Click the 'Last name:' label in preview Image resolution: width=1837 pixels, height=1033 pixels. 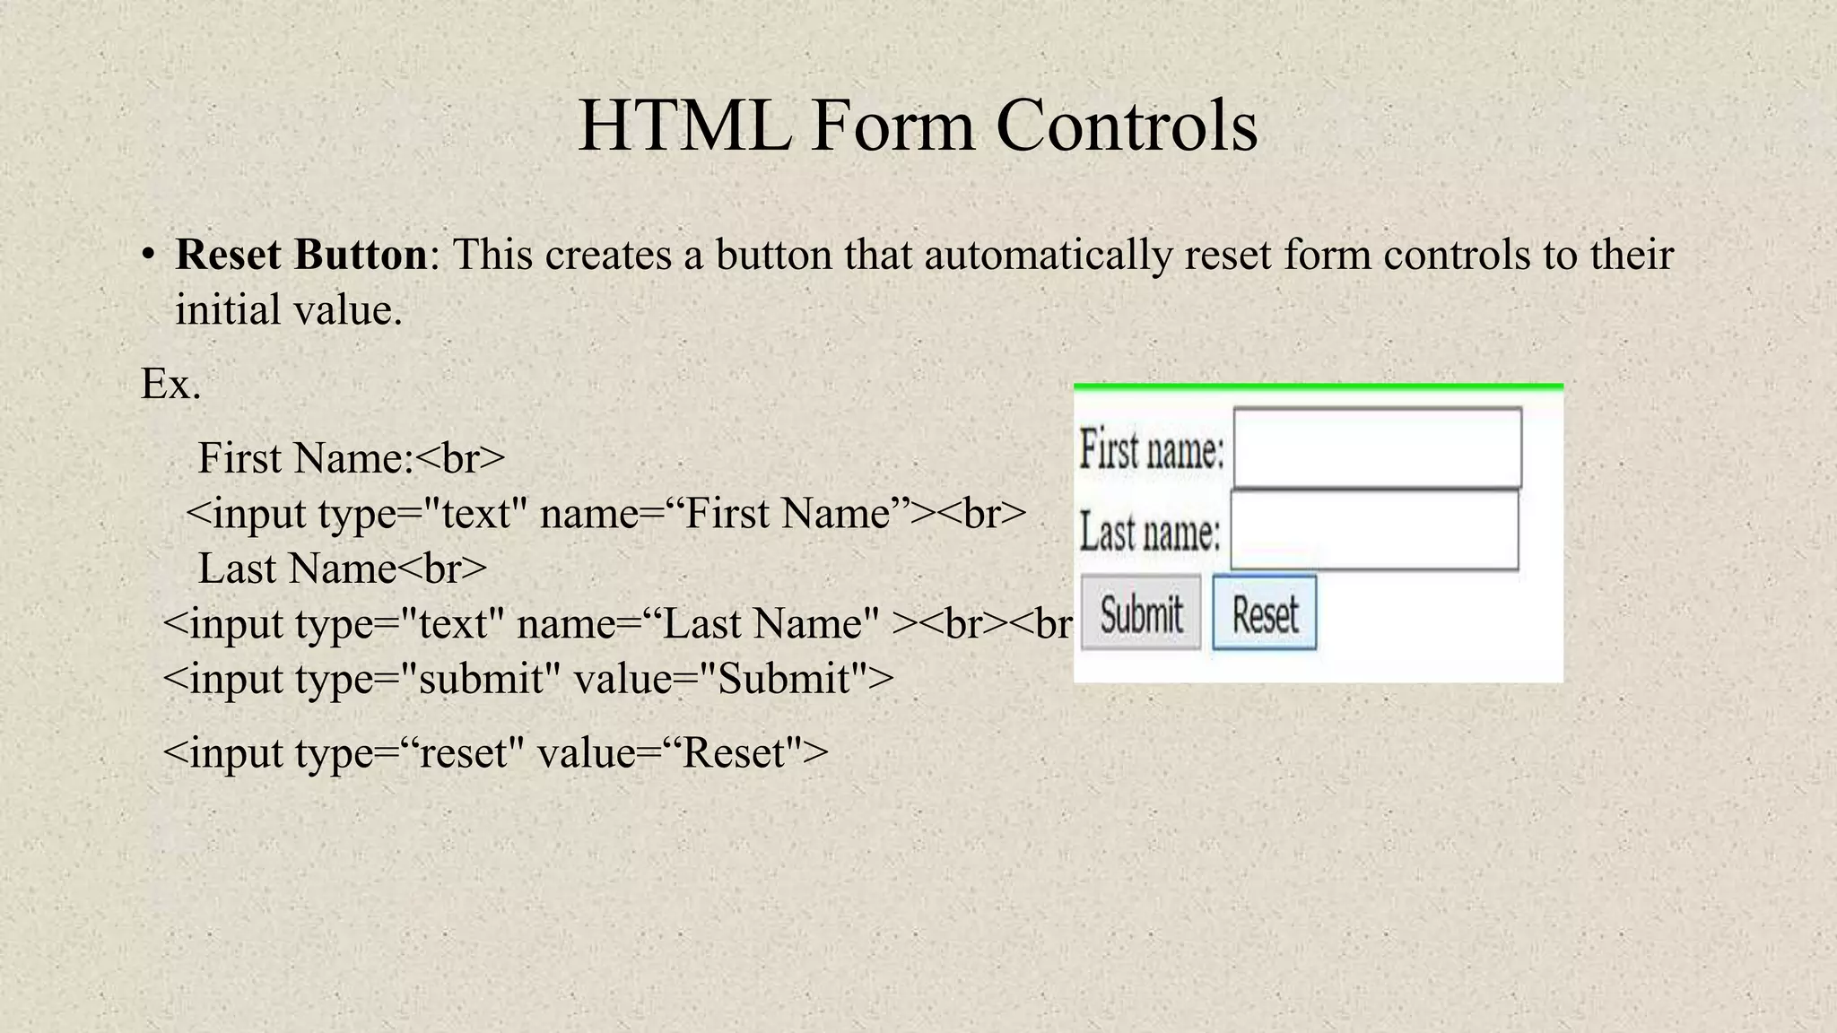coord(1150,532)
